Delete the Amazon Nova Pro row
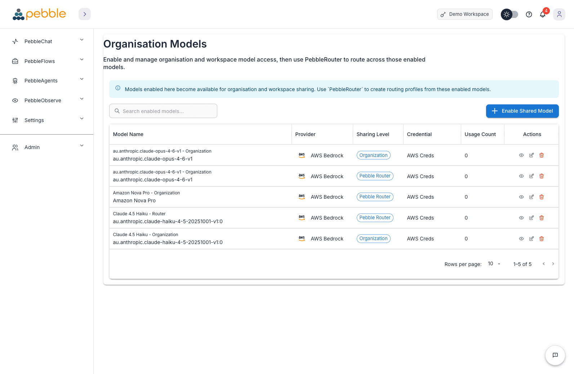Screen dimensions: 574x374 tap(542, 197)
